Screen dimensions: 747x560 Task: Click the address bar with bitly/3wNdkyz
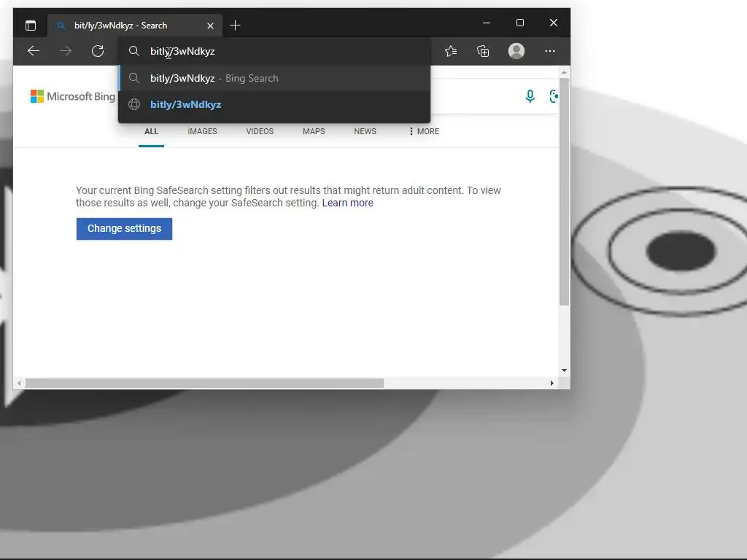(274, 51)
